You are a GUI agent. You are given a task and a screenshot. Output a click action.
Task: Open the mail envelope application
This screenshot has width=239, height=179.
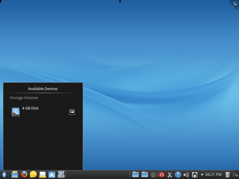tap(42, 175)
